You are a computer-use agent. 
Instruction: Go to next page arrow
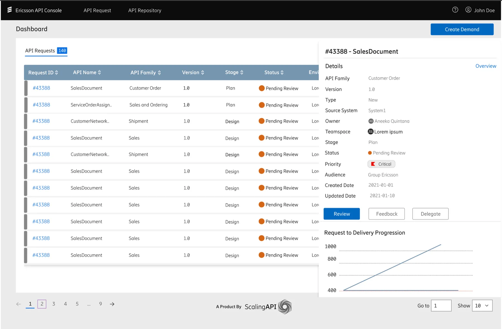tap(112, 304)
